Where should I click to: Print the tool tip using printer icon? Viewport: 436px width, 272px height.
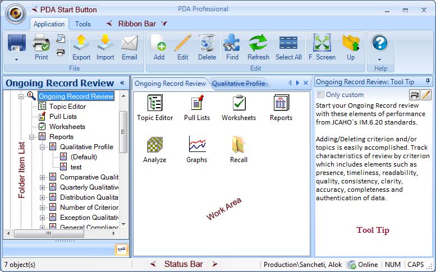(x=414, y=95)
